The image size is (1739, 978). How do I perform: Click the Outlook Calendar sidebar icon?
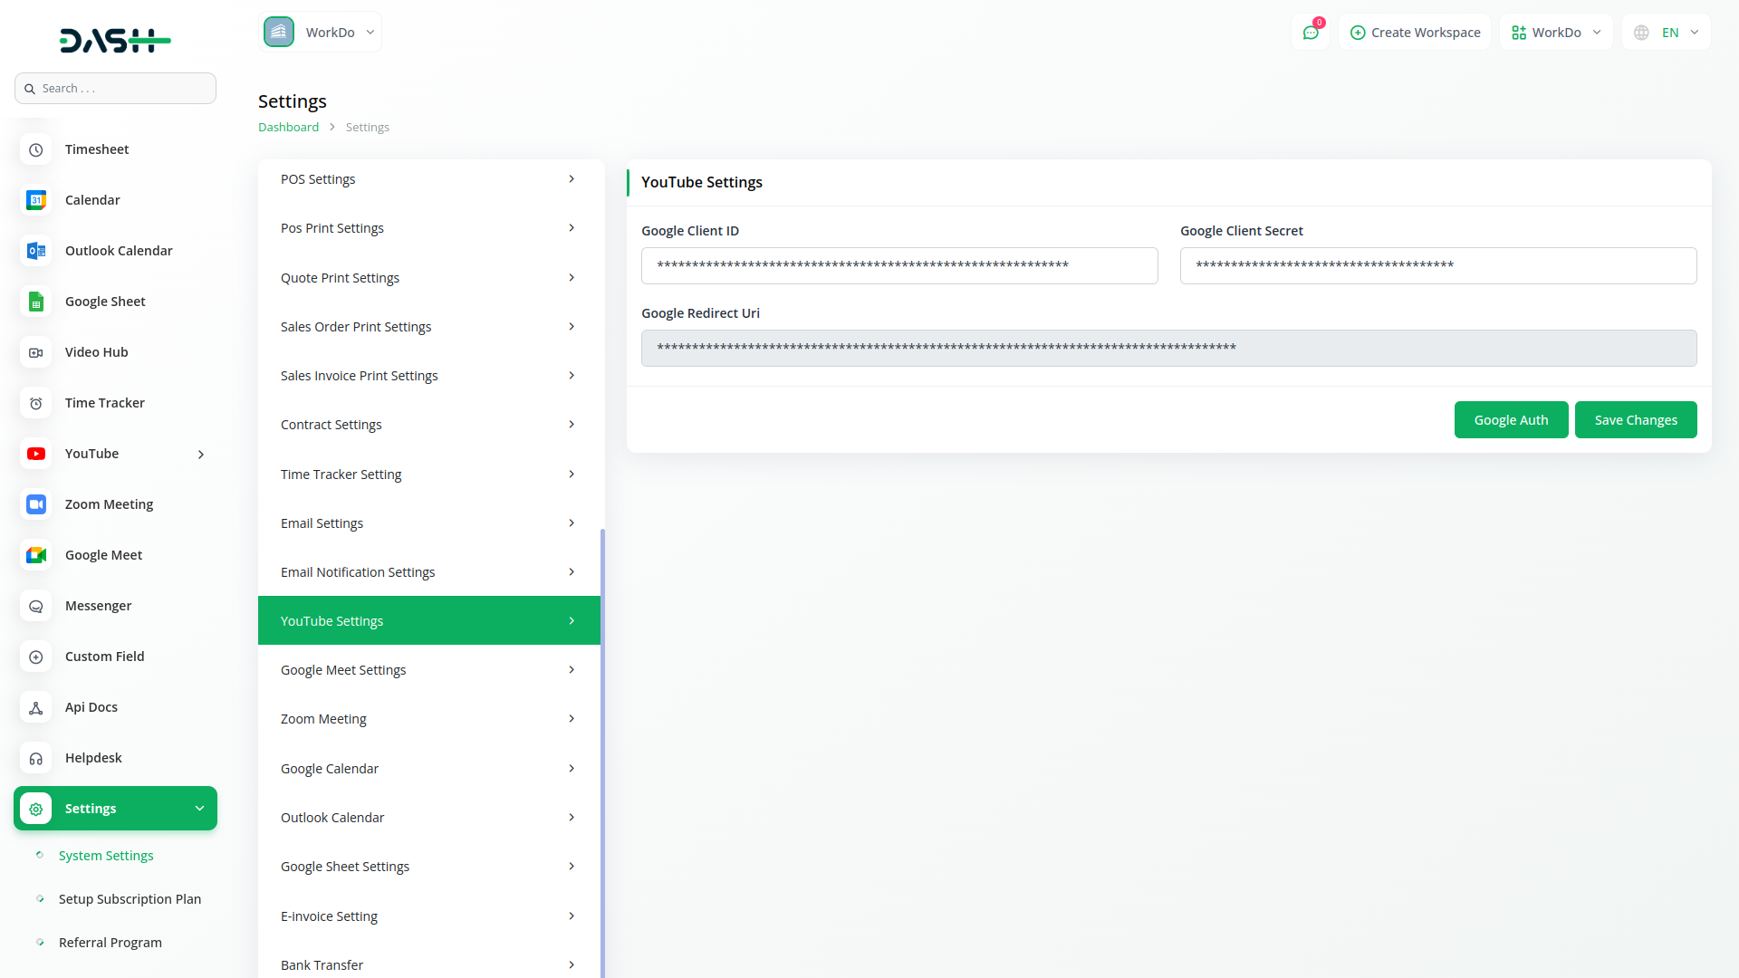(x=36, y=251)
